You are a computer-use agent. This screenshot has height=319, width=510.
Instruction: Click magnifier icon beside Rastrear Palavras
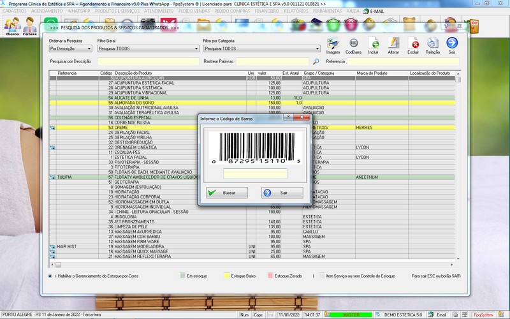pos(316,61)
